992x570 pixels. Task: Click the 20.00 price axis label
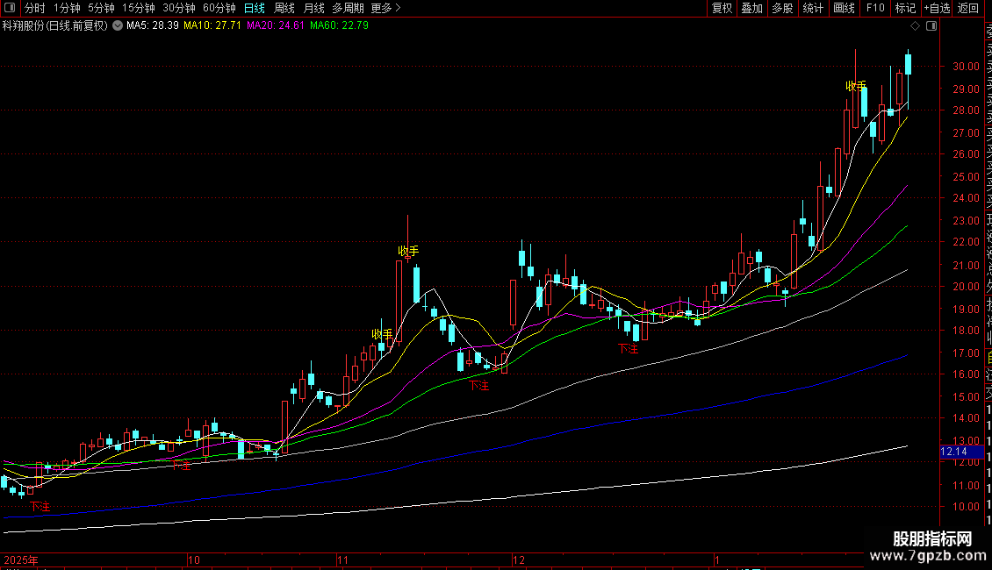click(x=966, y=286)
